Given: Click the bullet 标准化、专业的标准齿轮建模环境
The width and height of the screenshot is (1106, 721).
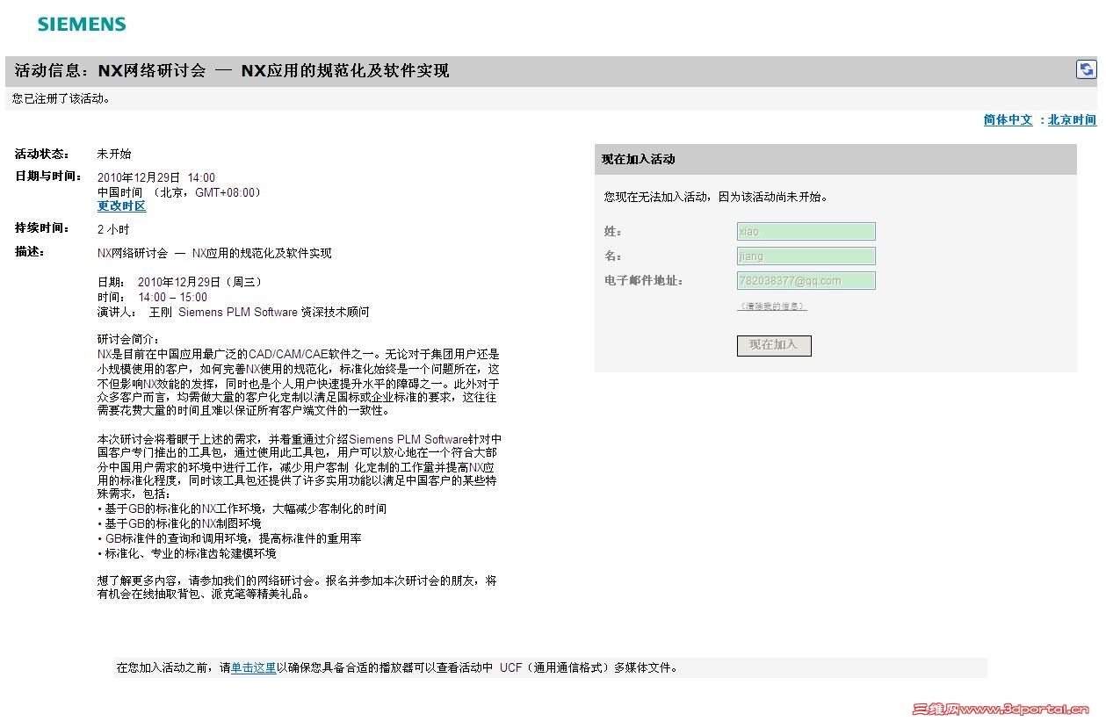Looking at the screenshot, I should click(x=186, y=553).
